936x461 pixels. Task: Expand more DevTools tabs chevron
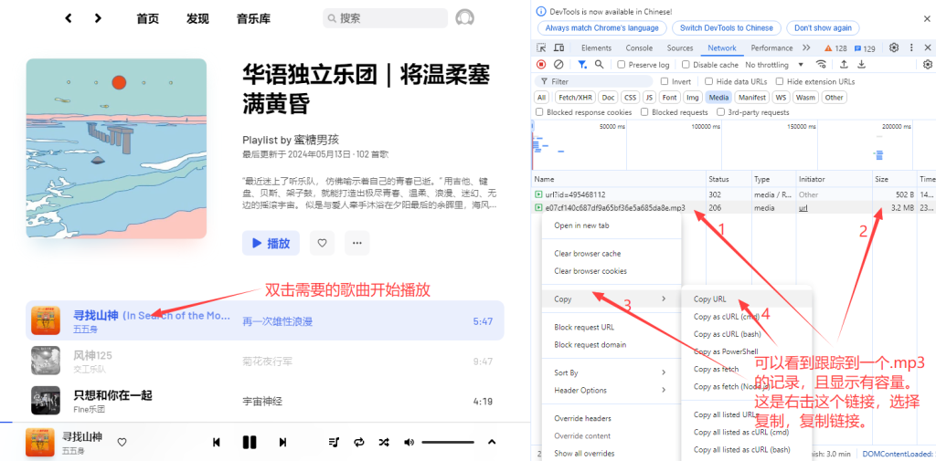point(805,47)
